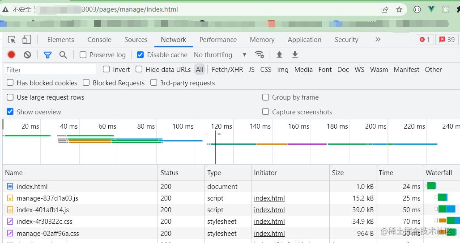Screen dimensions: 460x243
Task: Click the import HAR upload icon
Action: [x=279, y=54]
